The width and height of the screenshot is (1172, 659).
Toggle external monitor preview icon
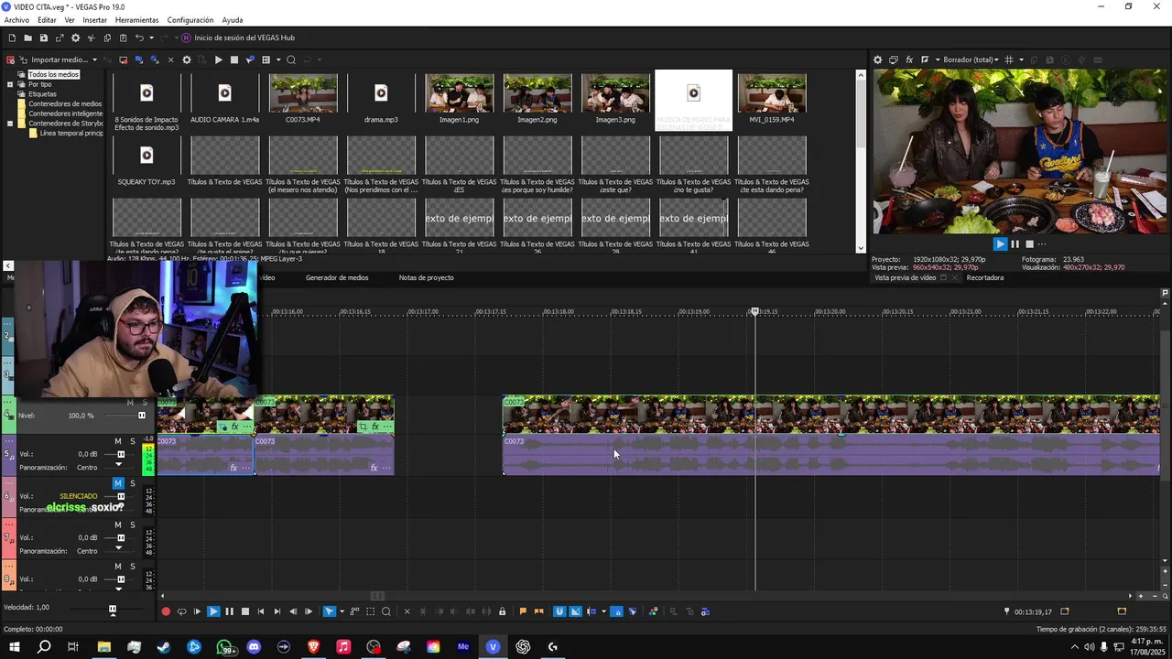click(894, 59)
